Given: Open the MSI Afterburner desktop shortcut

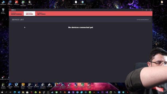Looking at the screenshot, I should pos(23,3).
